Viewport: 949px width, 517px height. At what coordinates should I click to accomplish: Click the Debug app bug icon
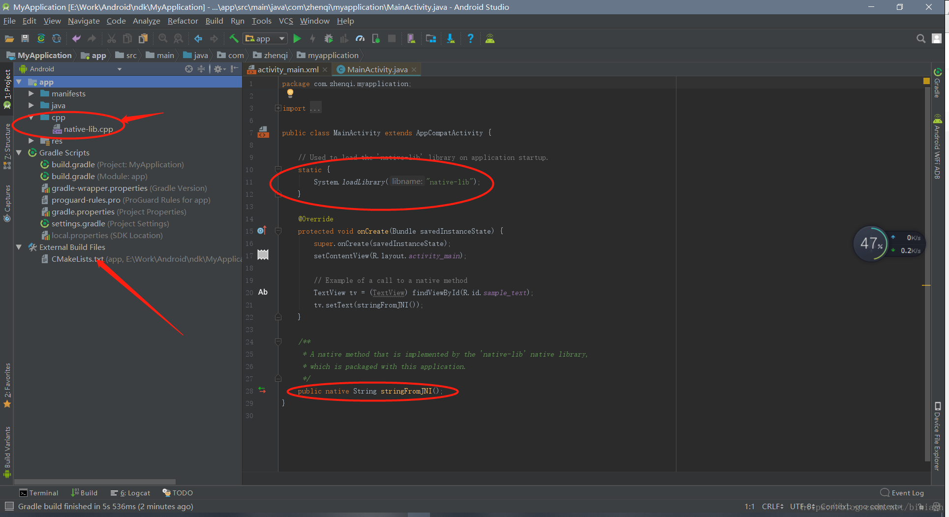(x=329, y=38)
